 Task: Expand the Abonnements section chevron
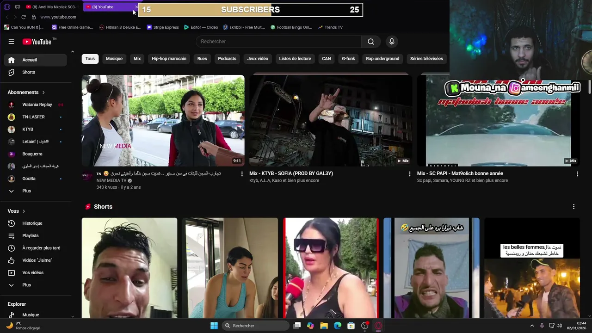point(43,92)
